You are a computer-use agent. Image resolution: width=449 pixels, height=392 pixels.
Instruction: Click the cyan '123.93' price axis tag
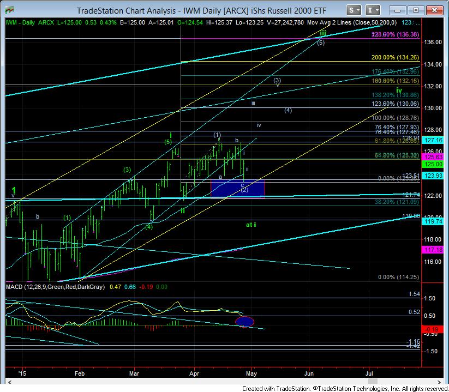coord(433,176)
